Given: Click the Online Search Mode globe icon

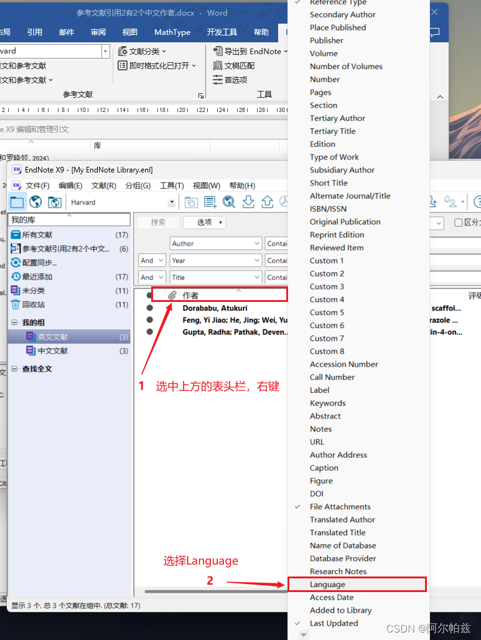Looking at the screenshot, I should [35, 202].
